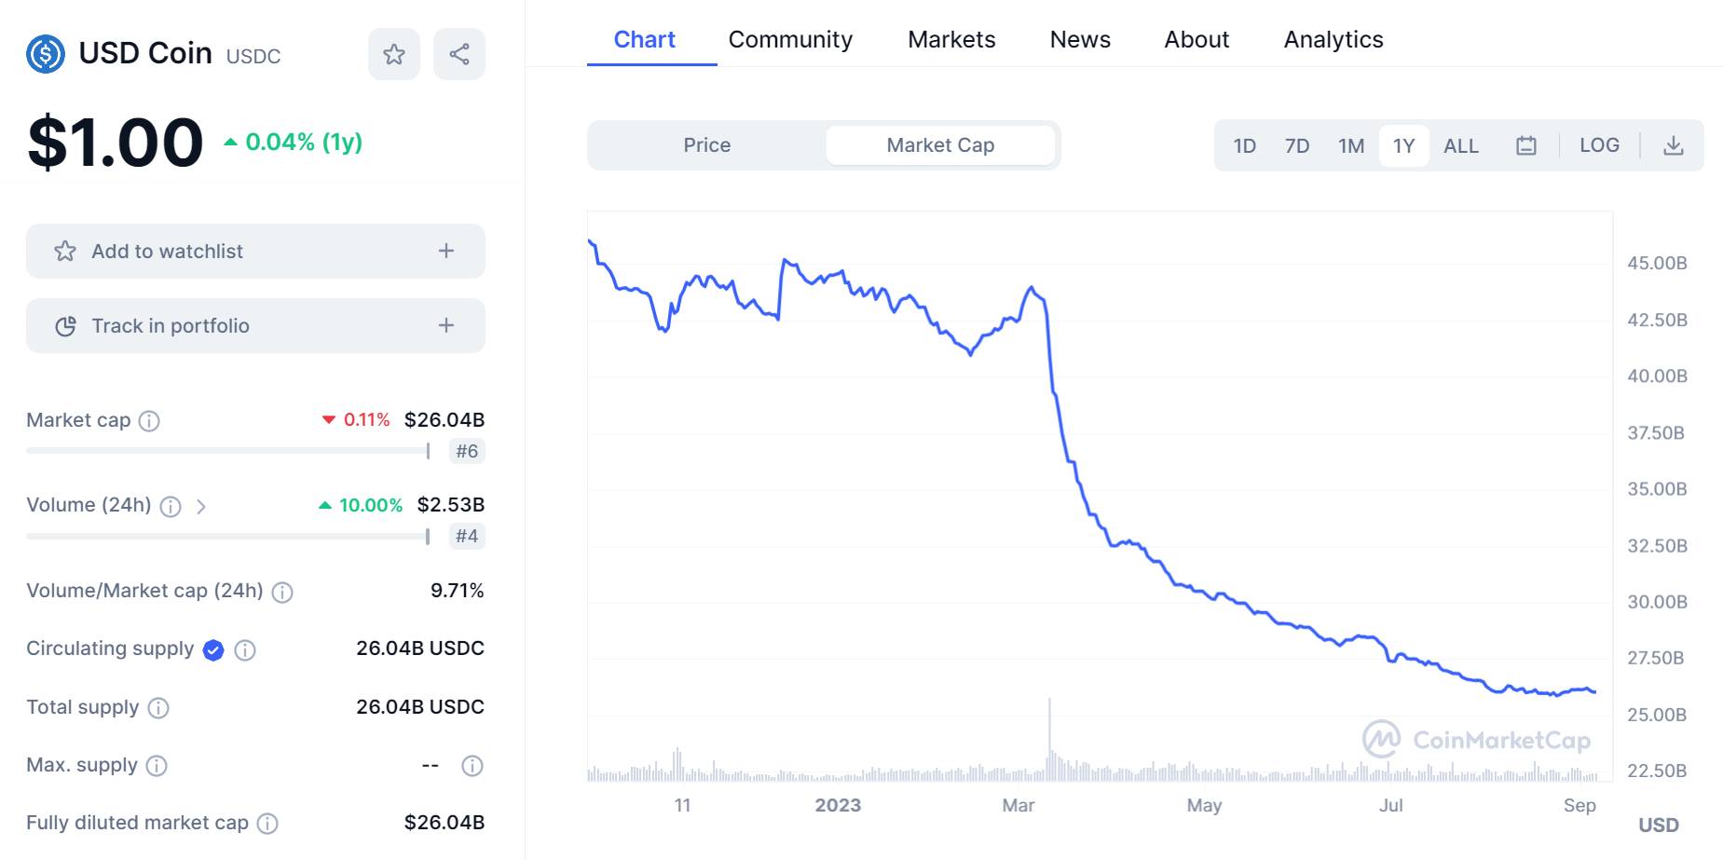Open the share icon button

pos(459,54)
